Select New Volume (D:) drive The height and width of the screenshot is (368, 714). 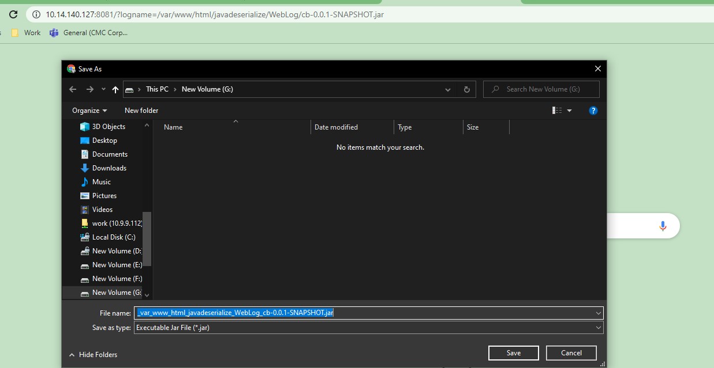[x=111, y=251]
